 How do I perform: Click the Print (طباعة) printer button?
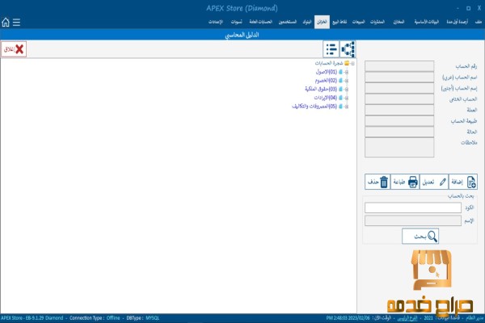[x=406, y=182]
